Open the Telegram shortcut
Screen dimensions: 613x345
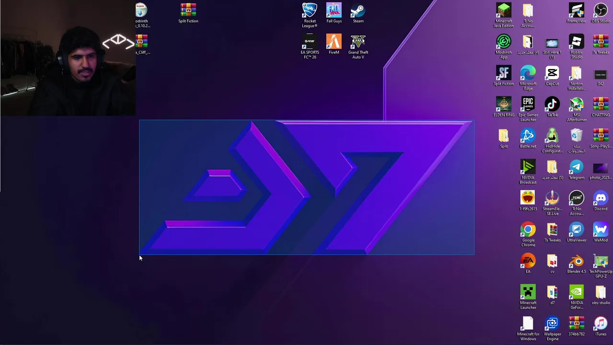[x=576, y=170]
